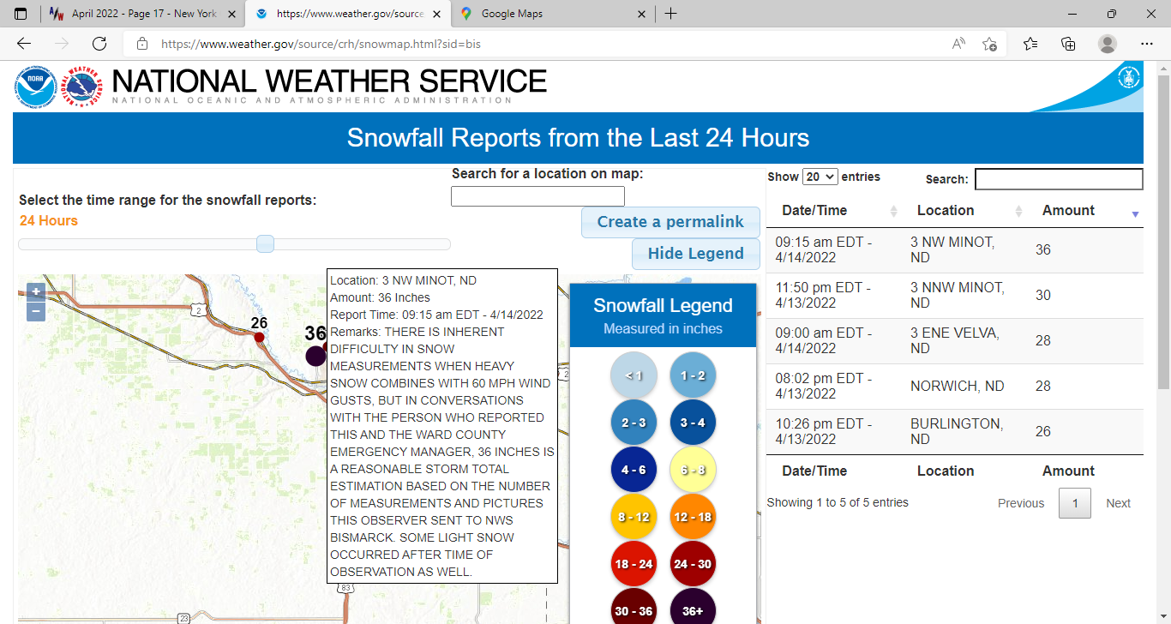Switch to the Google Maps tab
Screen dimensions: 1171x624
(511, 14)
